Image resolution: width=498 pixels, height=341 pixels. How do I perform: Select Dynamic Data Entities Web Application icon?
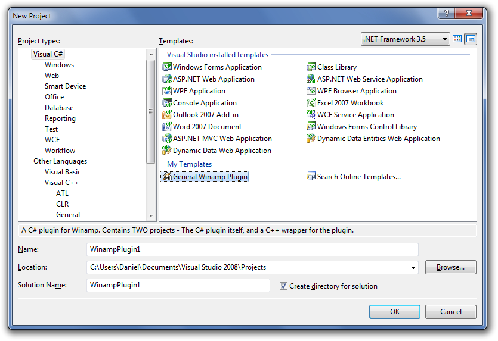[311, 139]
